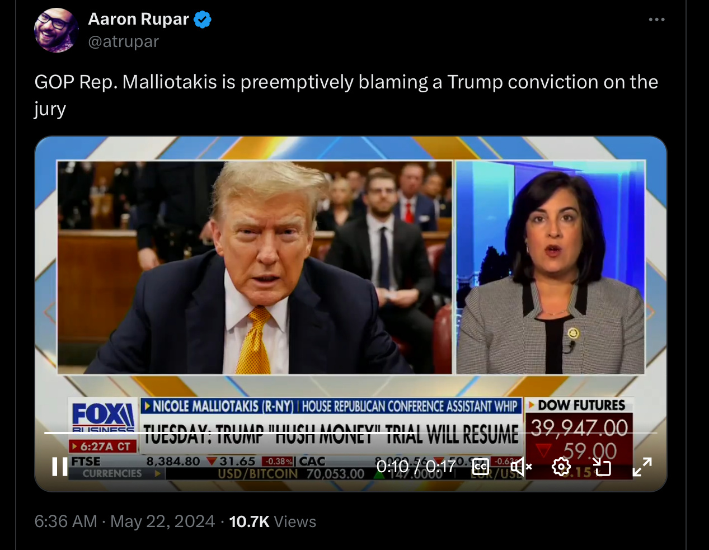709x550 pixels.
Task: Seek along the video progress bar
Action: [x=351, y=433]
